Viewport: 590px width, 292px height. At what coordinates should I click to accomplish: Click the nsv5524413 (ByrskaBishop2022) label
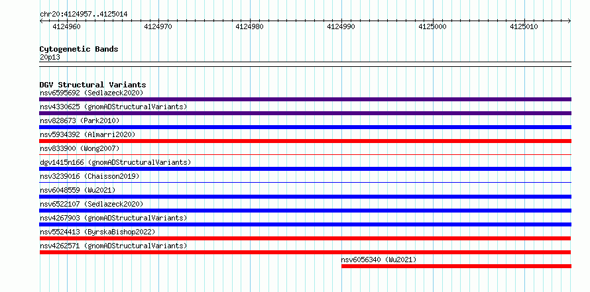coord(97,232)
